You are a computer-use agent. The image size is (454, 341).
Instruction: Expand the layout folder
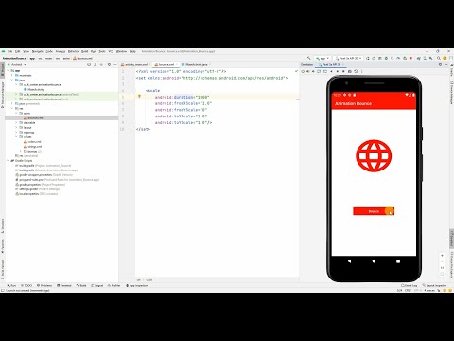pos(16,127)
